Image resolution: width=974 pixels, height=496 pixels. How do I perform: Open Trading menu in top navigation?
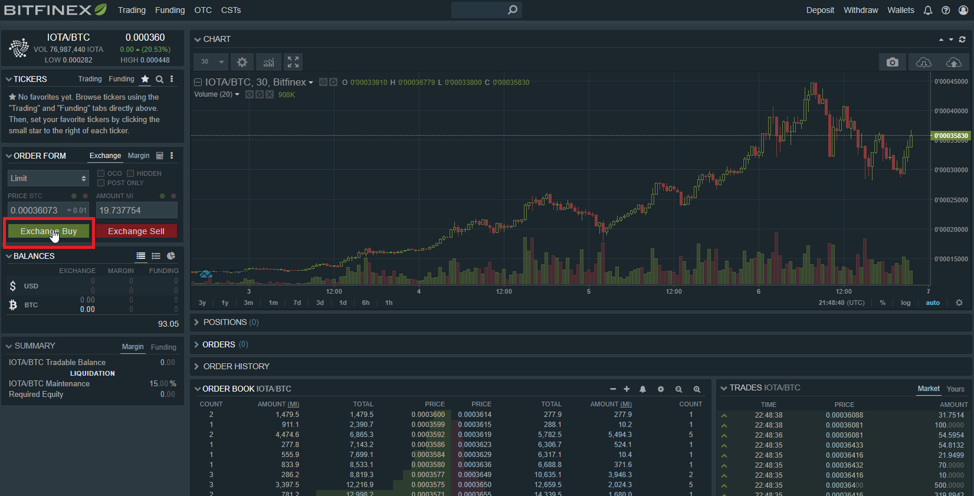point(132,10)
